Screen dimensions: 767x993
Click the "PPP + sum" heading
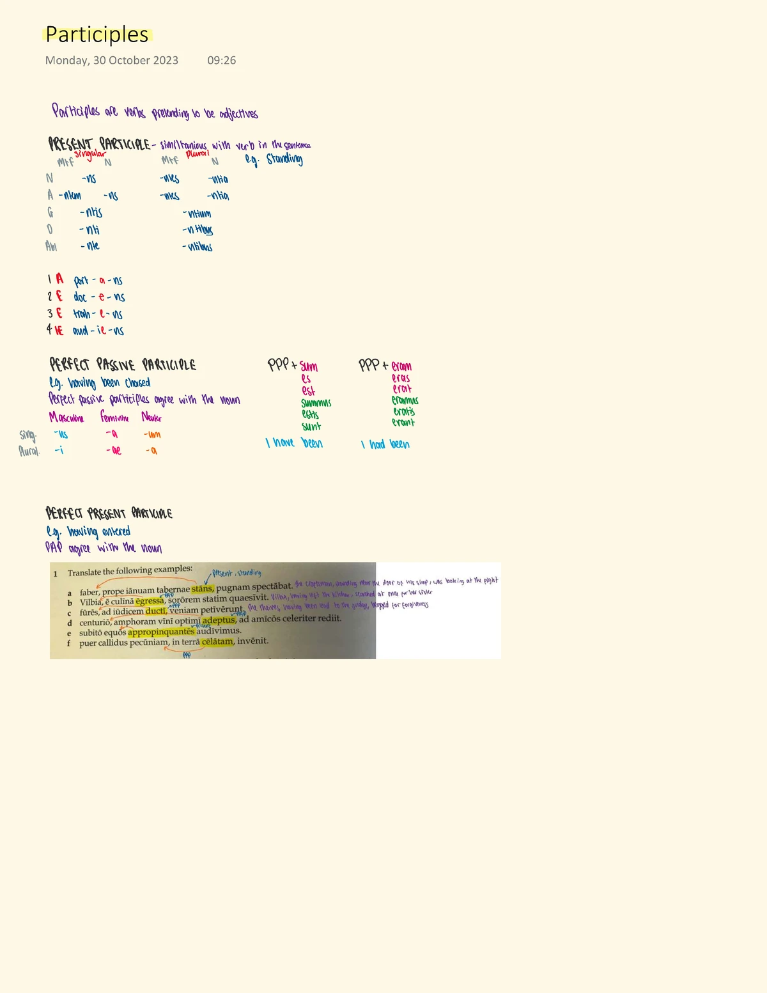pyautogui.click(x=293, y=365)
